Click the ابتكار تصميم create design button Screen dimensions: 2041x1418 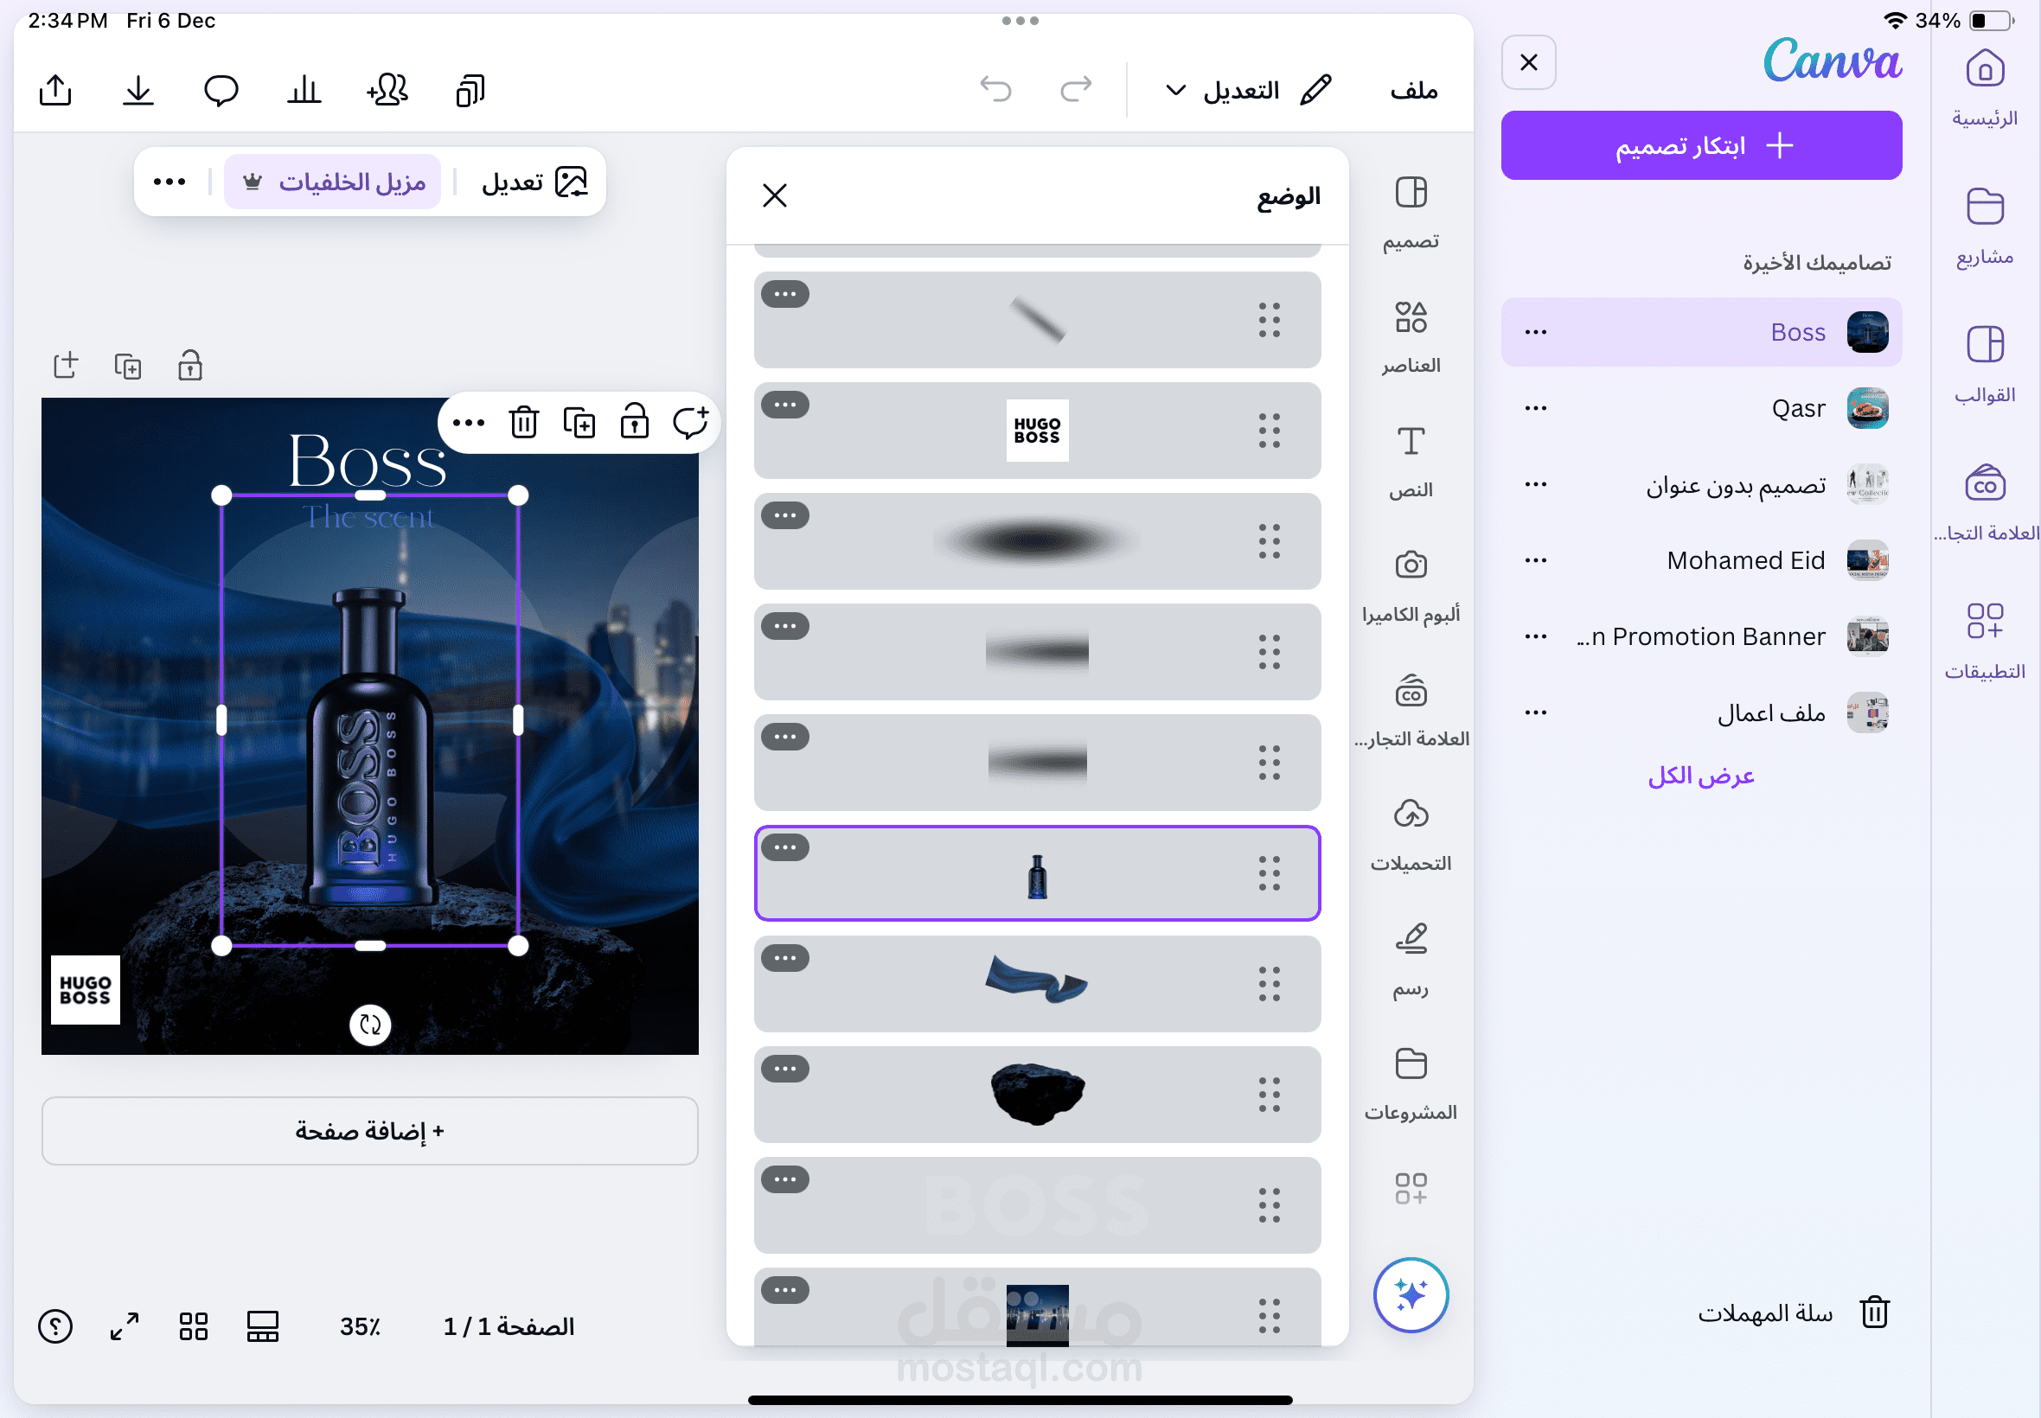point(1700,144)
